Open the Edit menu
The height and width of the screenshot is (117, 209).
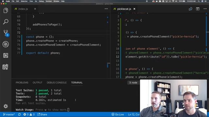pyautogui.click(x=17, y=1)
